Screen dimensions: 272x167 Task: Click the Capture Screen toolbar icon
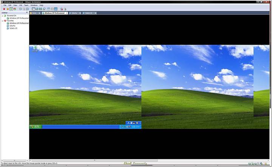point(62,9)
